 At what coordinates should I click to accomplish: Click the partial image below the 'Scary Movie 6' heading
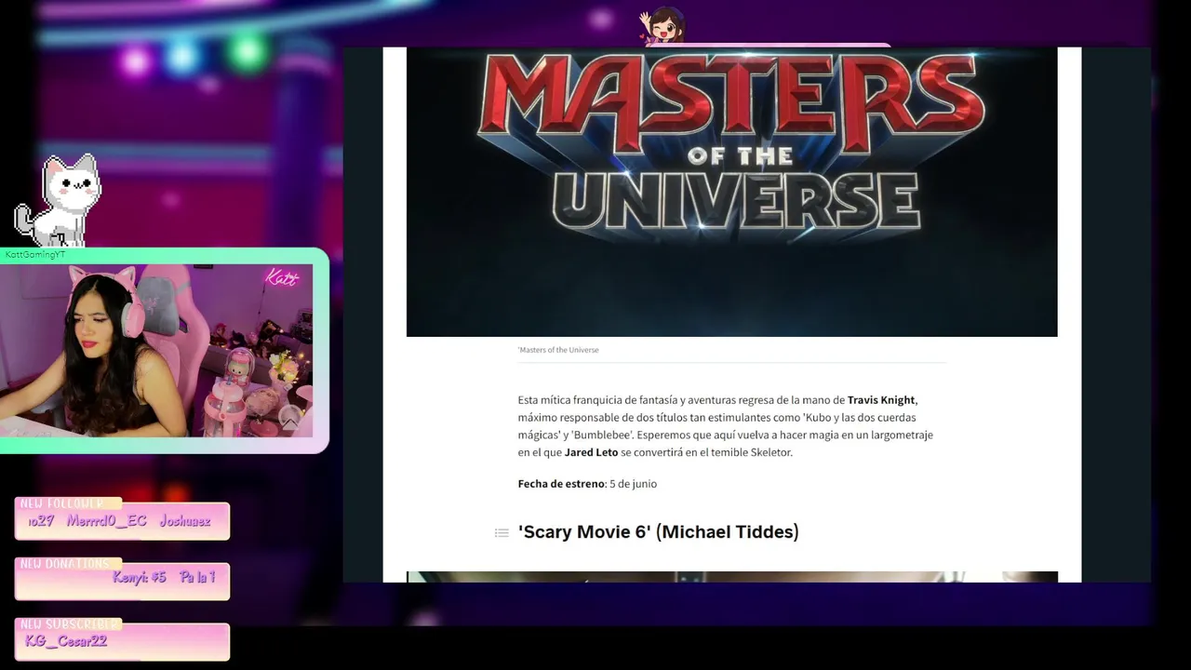click(x=731, y=577)
